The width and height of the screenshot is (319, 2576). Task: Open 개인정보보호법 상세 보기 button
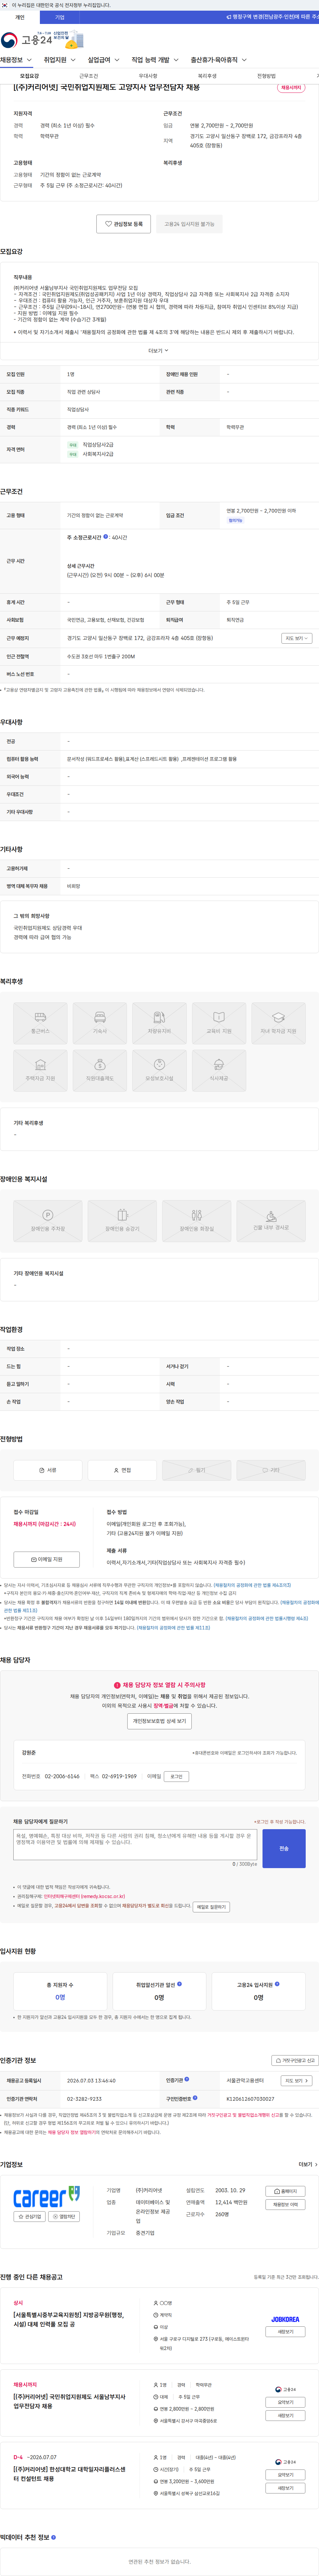[x=159, y=1721]
